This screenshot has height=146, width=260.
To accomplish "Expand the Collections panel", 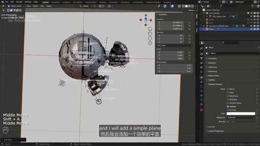I will coord(212,67).
